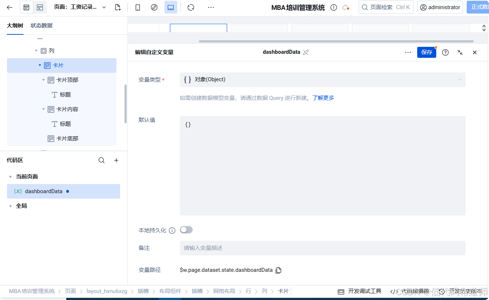The image size is (489, 300).
Task: Click the warning info icon beside app title
Action: (334, 7)
